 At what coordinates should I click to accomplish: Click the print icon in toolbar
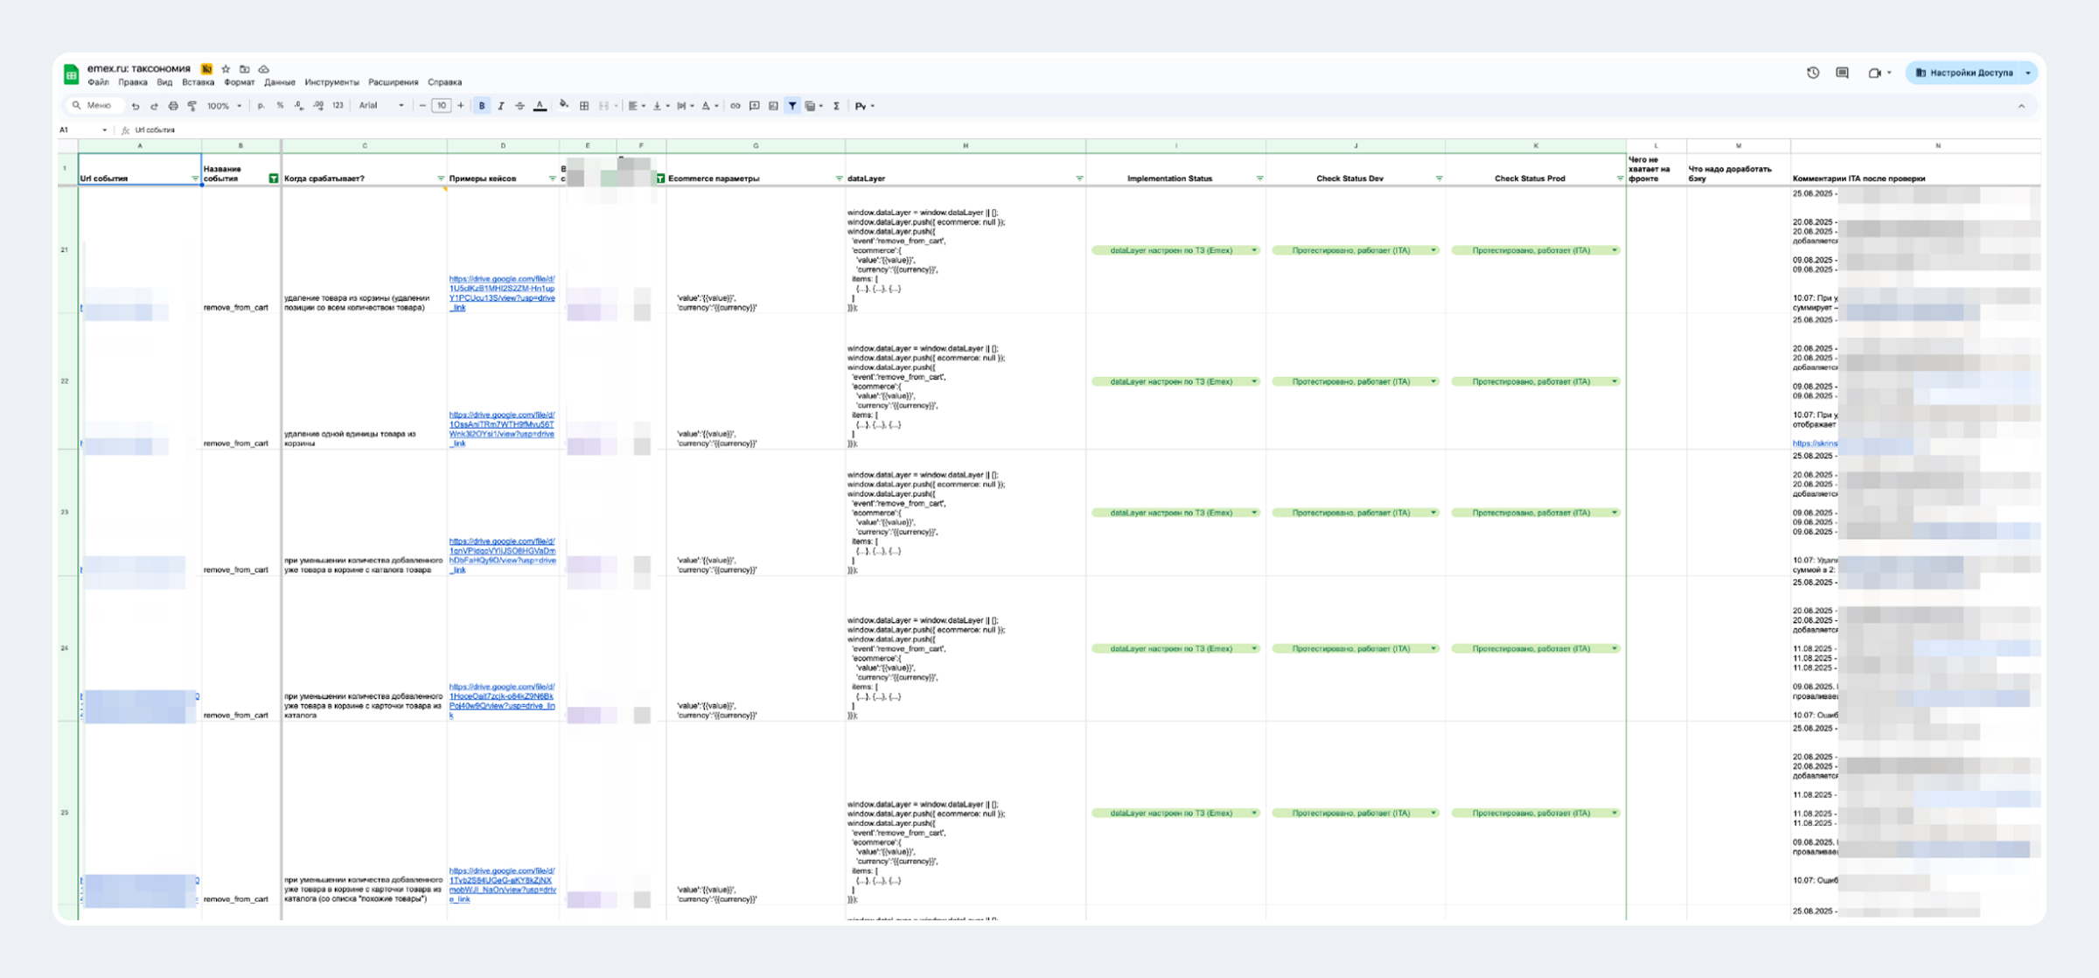[173, 106]
